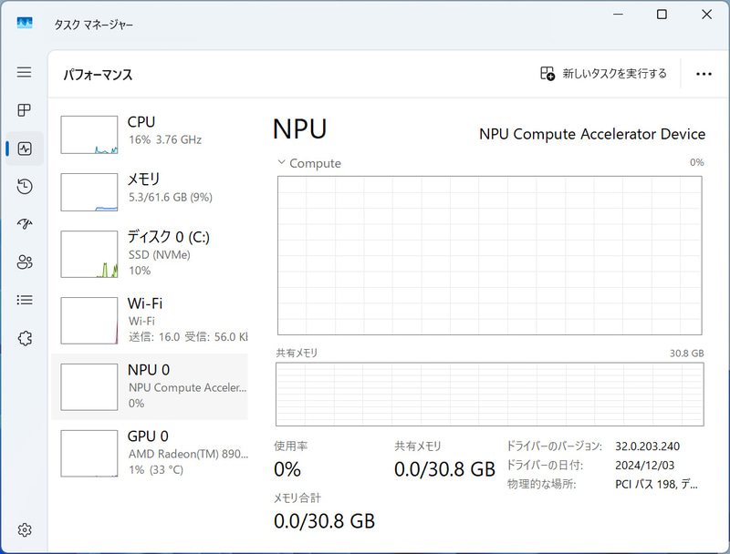Open the Details view icon
This screenshot has width=730, height=554.
click(x=24, y=299)
